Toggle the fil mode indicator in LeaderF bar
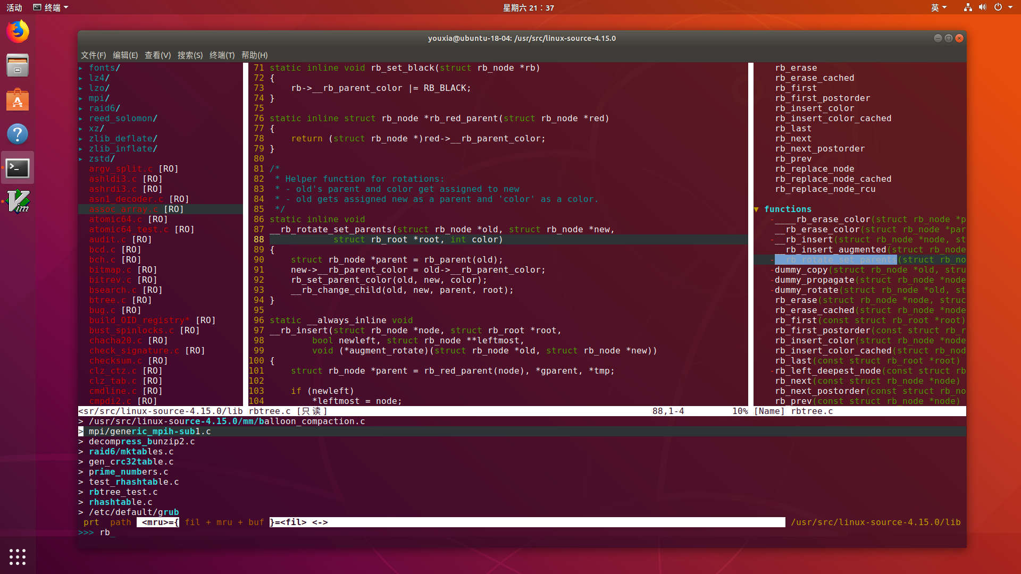 click(x=192, y=522)
